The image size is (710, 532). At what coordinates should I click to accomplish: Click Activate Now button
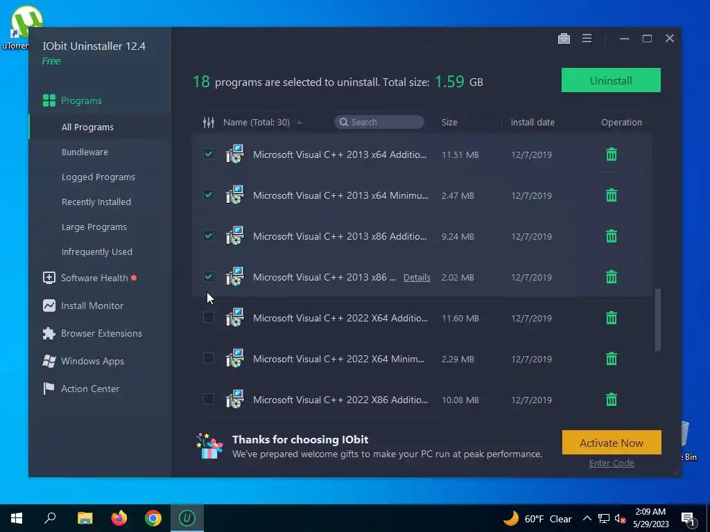point(612,443)
